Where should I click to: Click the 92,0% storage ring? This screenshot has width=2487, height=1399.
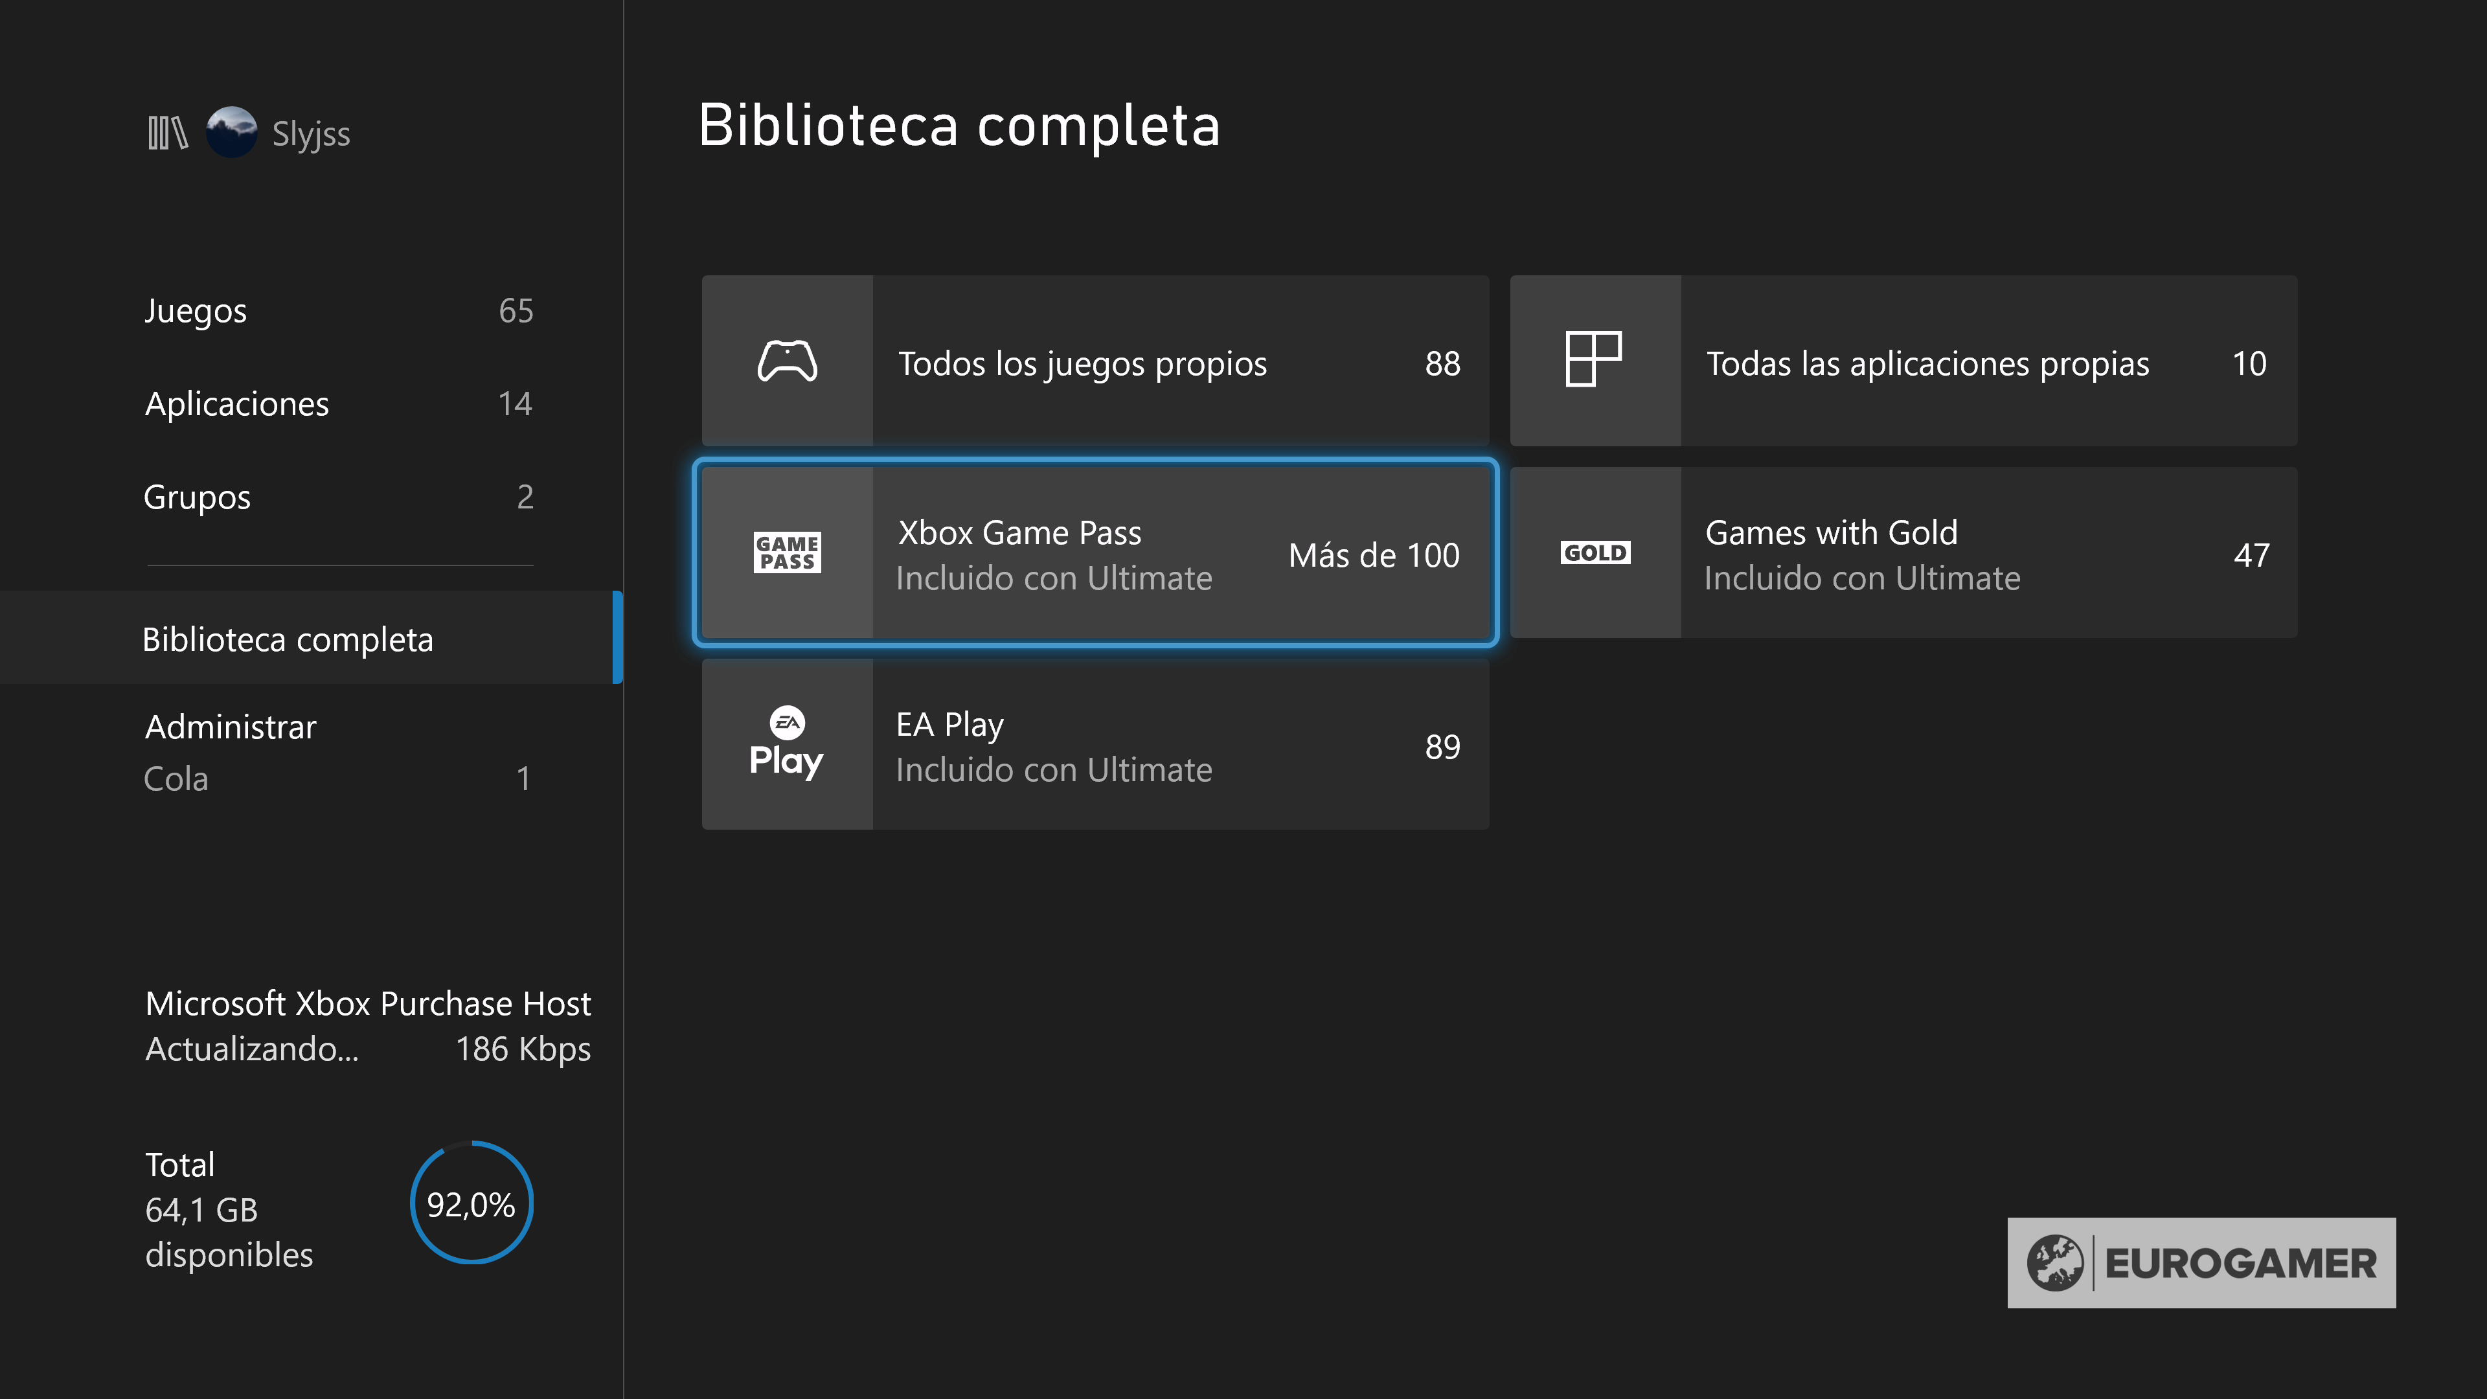pyautogui.click(x=471, y=1203)
